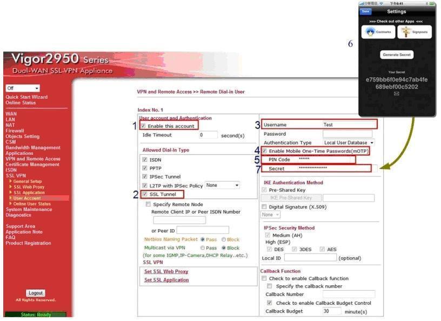
Task: Click the Remote Client IP input field
Action: coord(179,220)
